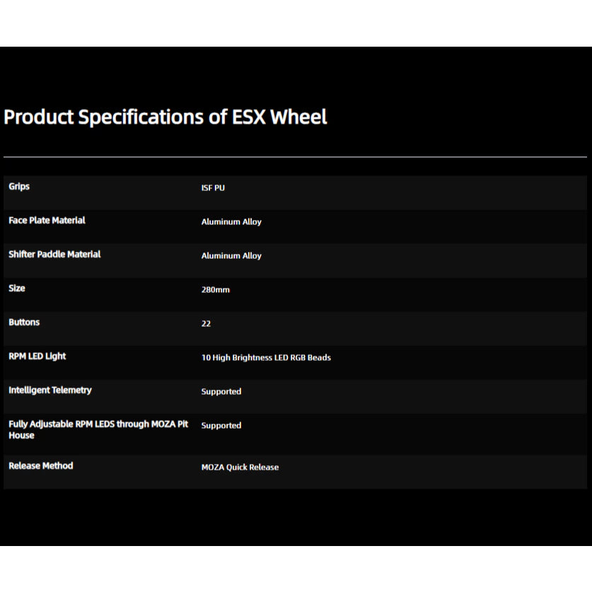Select the RPM LED Light label

(37, 356)
